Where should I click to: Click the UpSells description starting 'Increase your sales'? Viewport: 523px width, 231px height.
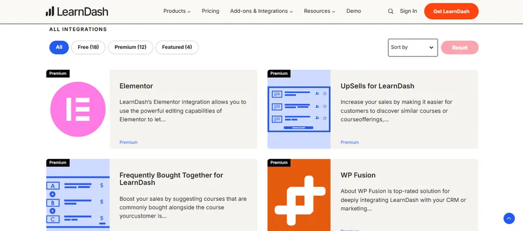tap(396, 111)
